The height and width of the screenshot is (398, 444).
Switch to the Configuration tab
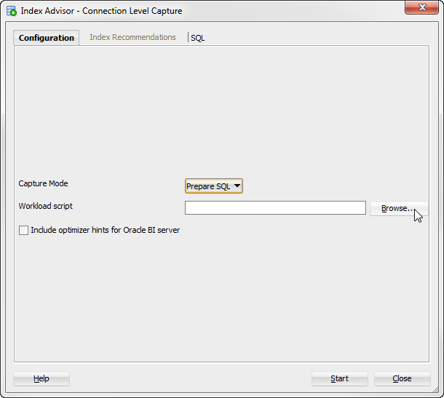(46, 38)
